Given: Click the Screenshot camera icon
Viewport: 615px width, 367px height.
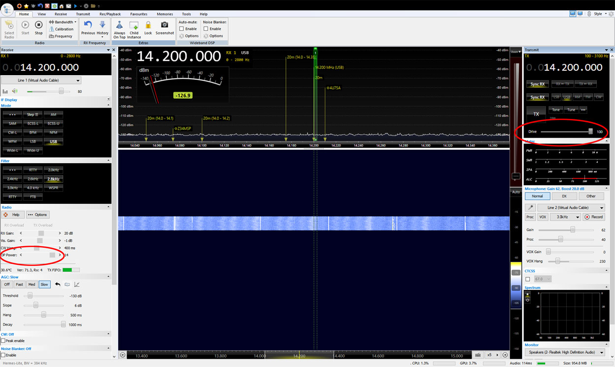Looking at the screenshot, I should (x=165, y=25).
